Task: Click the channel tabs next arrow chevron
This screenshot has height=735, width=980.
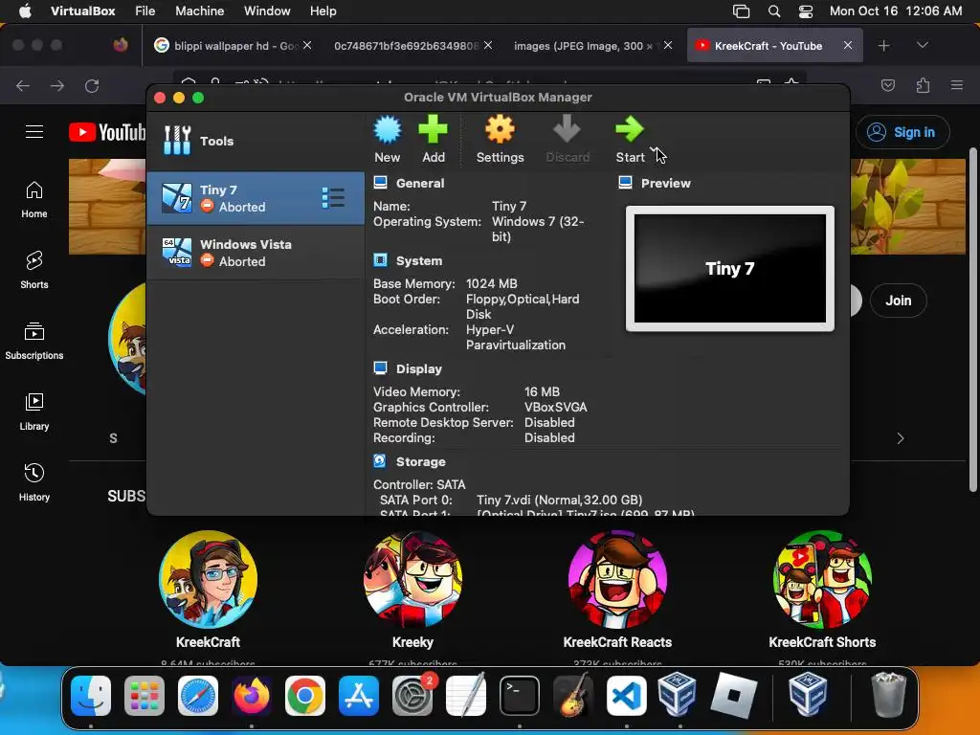Action: pyautogui.click(x=900, y=438)
